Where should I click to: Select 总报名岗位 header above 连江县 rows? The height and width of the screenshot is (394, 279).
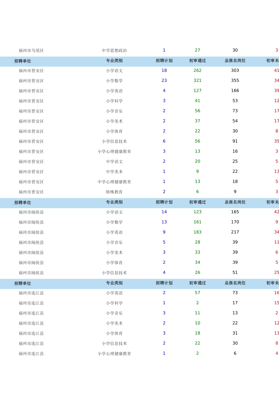(235, 283)
